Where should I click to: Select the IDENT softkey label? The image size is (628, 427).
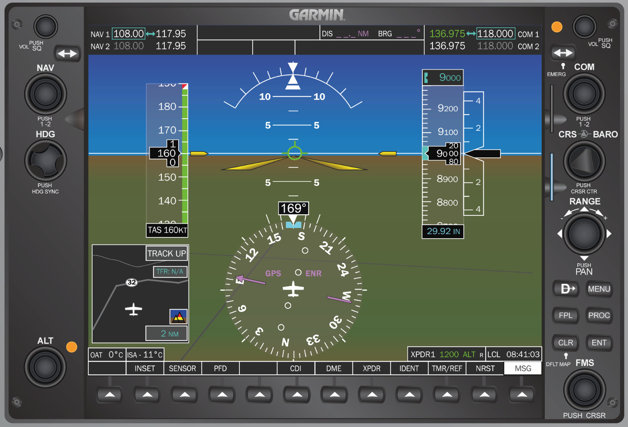(409, 368)
